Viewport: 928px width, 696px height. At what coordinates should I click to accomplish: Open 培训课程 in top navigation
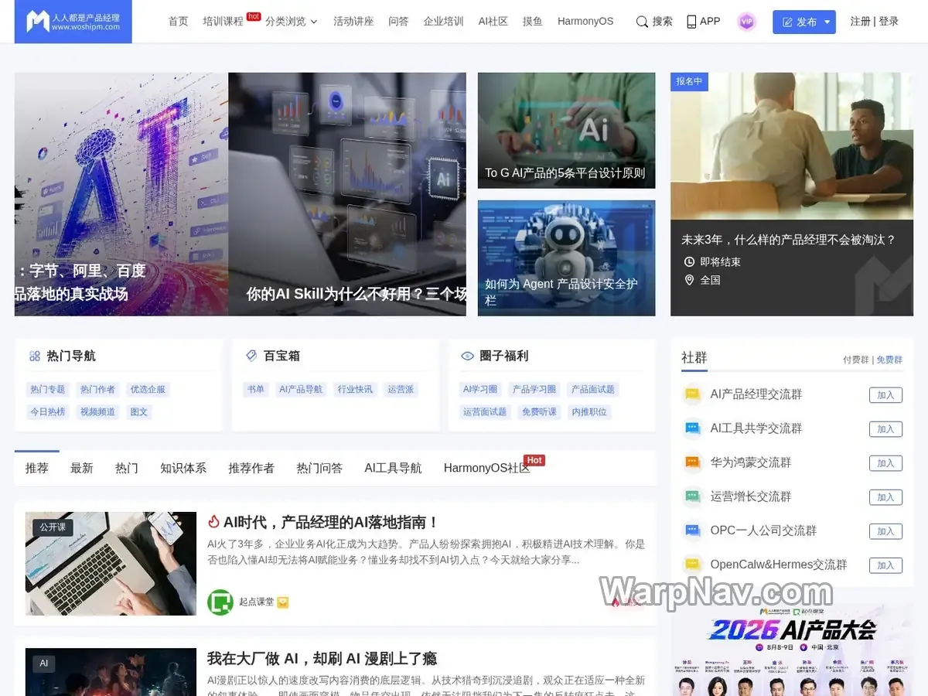click(x=223, y=22)
